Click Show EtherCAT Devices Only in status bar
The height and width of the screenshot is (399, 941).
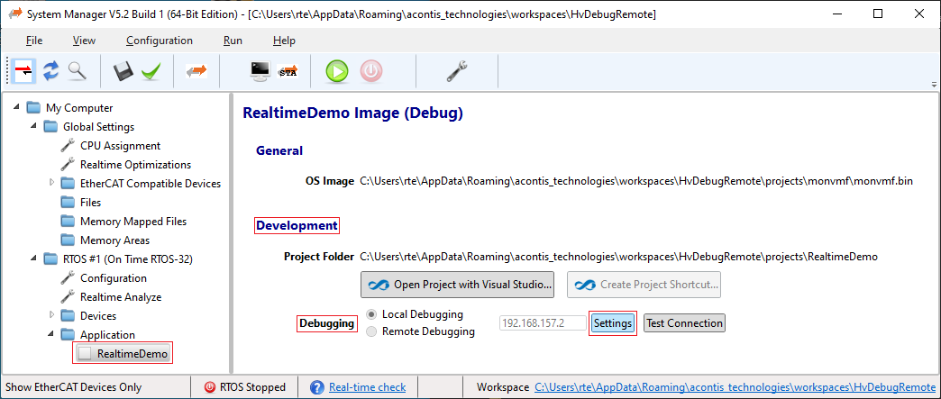coord(73,387)
